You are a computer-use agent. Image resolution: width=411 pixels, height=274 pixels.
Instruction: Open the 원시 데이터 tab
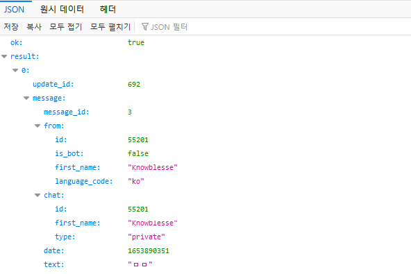pyautogui.click(x=62, y=10)
